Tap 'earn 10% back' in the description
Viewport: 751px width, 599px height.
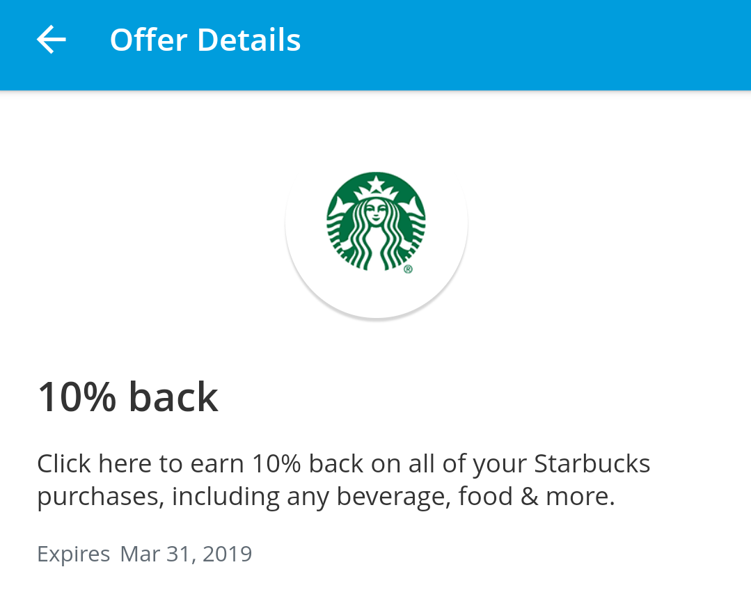coord(277,463)
